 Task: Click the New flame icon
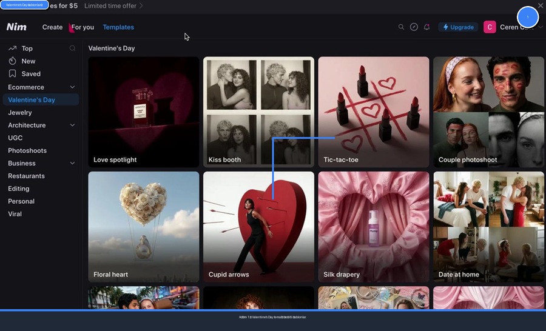tap(13, 61)
